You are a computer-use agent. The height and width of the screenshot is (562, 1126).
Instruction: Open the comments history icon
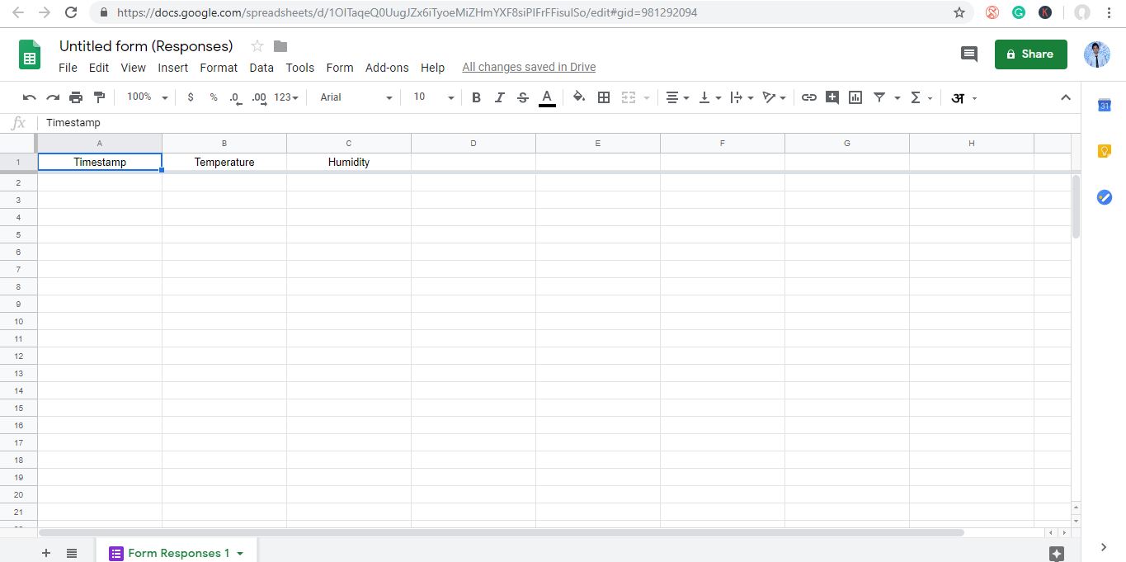[969, 54]
